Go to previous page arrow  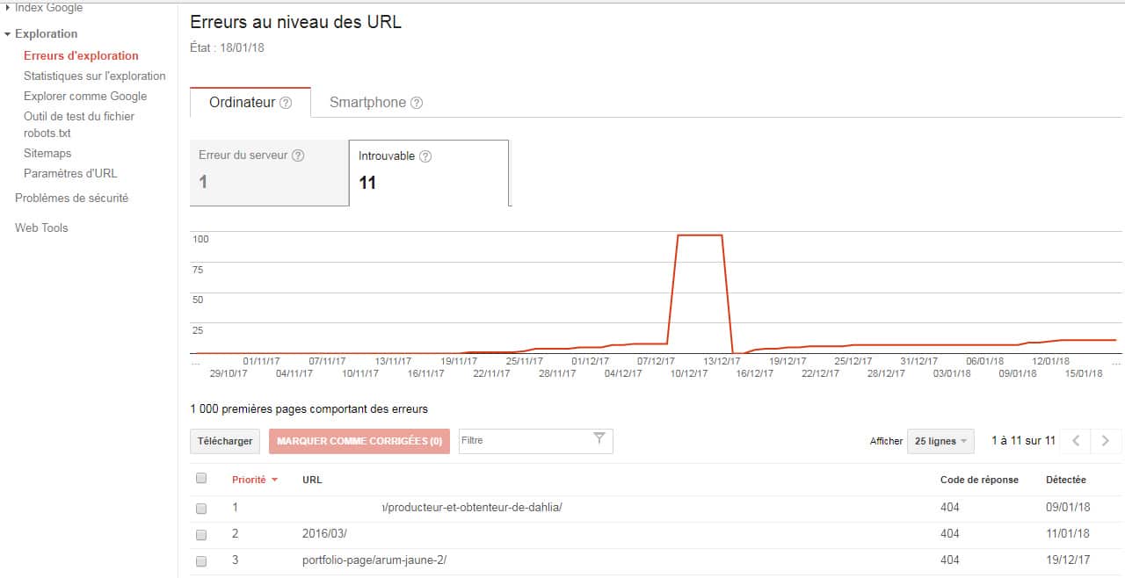[x=1076, y=441]
